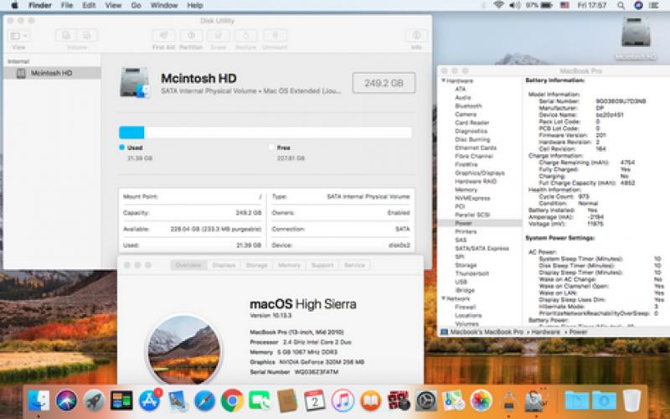Image resolution: width=670 pixels, height=419 pixels.
Task: Switch to the Displays tab
Action: click(224, 265)
